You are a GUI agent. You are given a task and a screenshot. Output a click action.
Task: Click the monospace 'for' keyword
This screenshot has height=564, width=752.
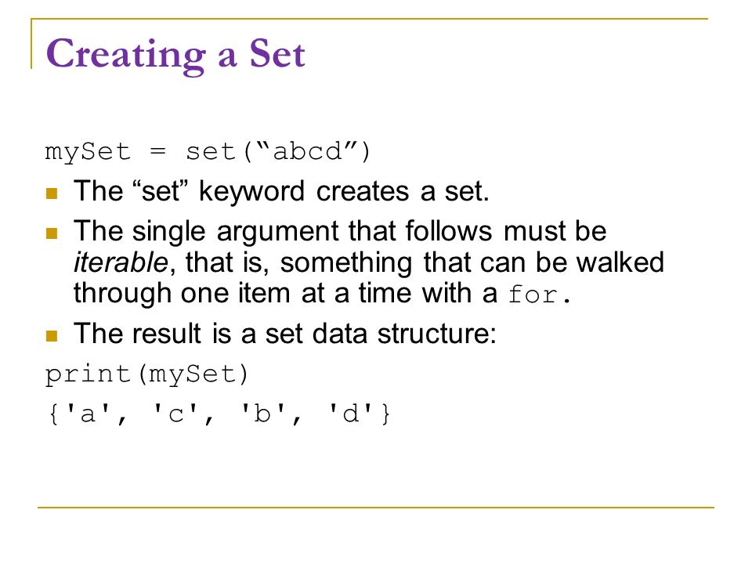tap(533, 294)
